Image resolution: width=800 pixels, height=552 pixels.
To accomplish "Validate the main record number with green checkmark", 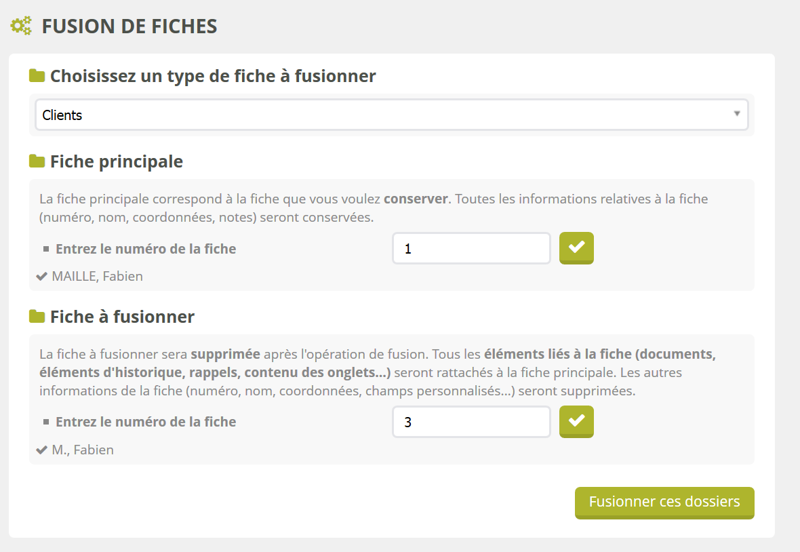I will pos(576,248).
